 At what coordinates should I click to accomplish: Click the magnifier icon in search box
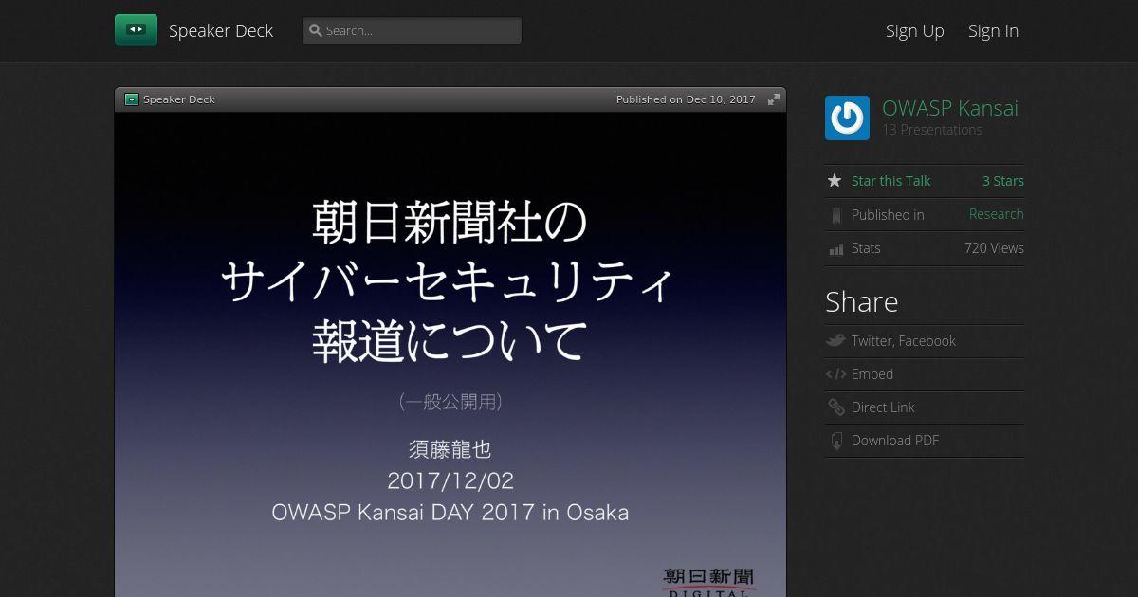click(316, 30)
